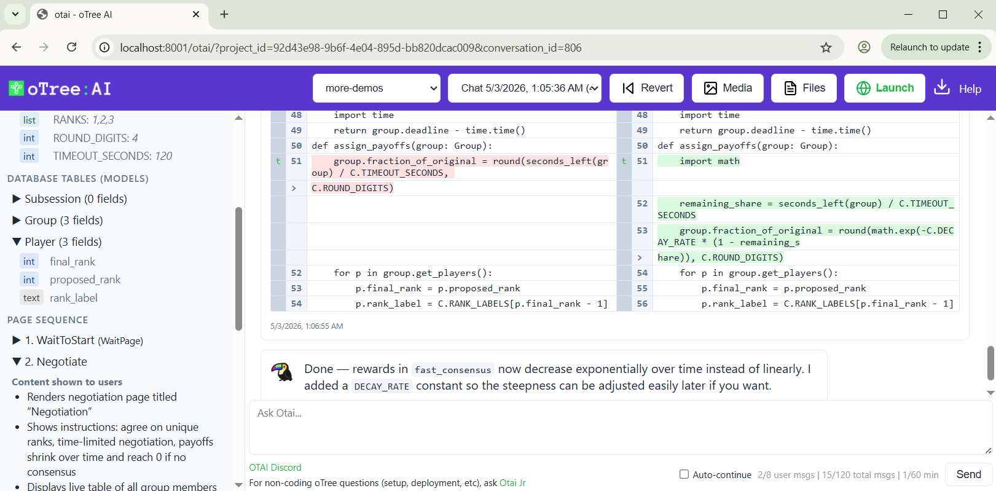996x491 pixels.
Task: Click the fast_consensus code label in reply
Action: click(x=453, y=370)
